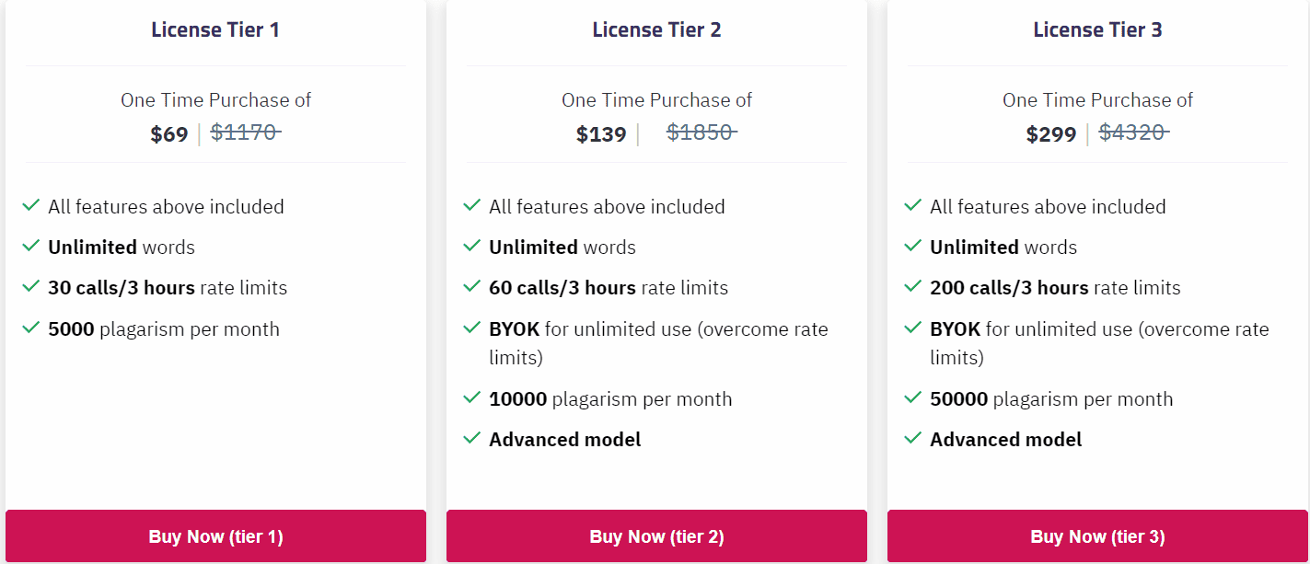The height and width of the screenshot is (564, 1310).
Task: Click the checkmark next to 60 calls/3 hours
Action: pos(471,287)
